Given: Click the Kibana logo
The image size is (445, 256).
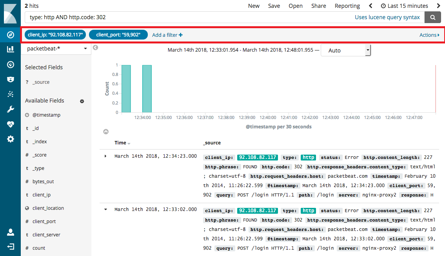Looking at the screenshot, I should tap(10, 14).
